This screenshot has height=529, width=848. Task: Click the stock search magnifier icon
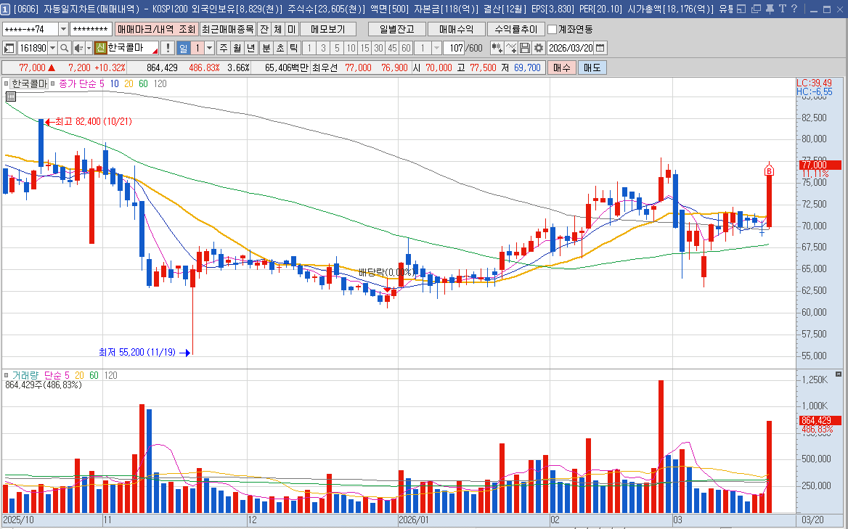pos(63,48)
